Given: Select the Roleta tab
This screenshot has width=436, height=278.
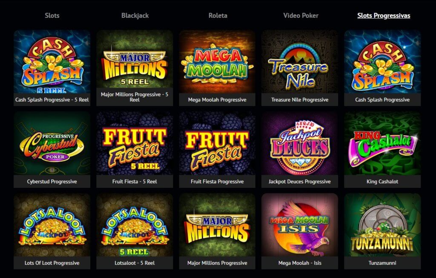Looking at the screenshot, I should click(218, 16).
